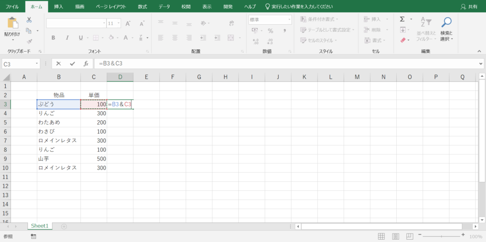The width and height of the screenshot is (486, 242).
Task: Click the zoom slider in the status bar
Action: (442, 236)
